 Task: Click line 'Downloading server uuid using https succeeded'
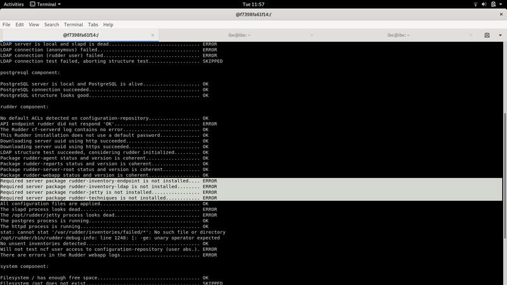coord(104,146)
